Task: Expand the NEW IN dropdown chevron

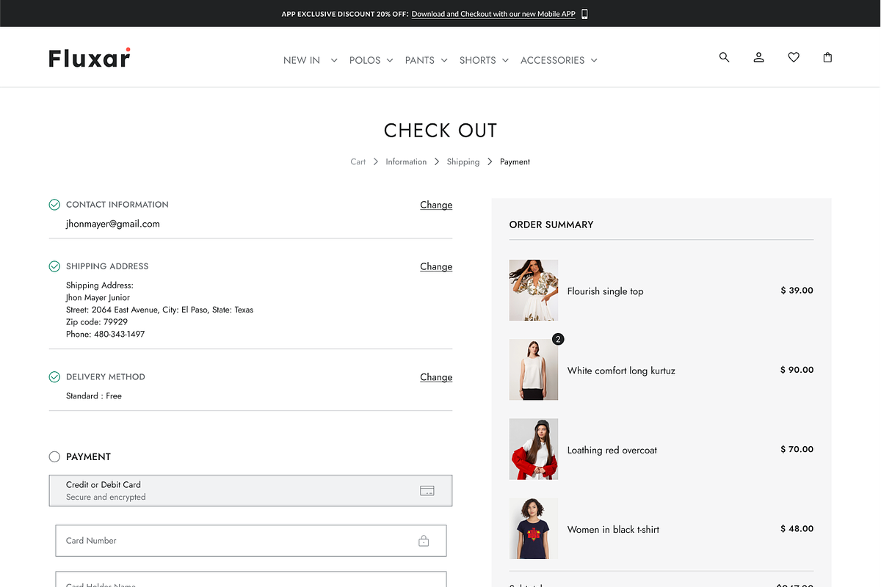Action: click(334, 60)
